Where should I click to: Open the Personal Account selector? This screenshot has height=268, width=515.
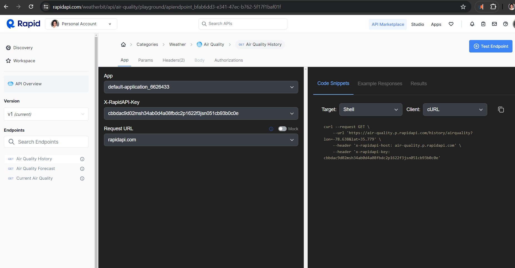[x=81, y=24]
